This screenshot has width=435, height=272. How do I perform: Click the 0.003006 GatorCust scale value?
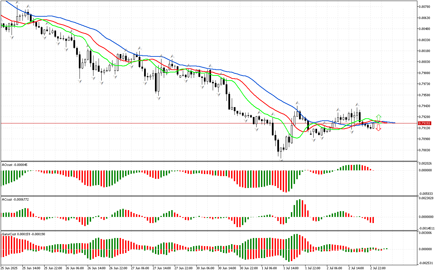coord(425,233)
